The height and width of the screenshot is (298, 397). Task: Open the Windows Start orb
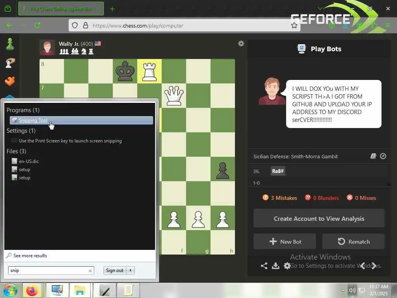point(10,291)
